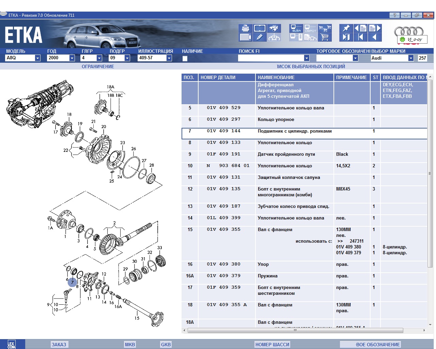The width and height of the screenshot is (436, 349).
Task: Go to previous page with document-left icon
Action: pyautogui.click(x=360, y=28)
